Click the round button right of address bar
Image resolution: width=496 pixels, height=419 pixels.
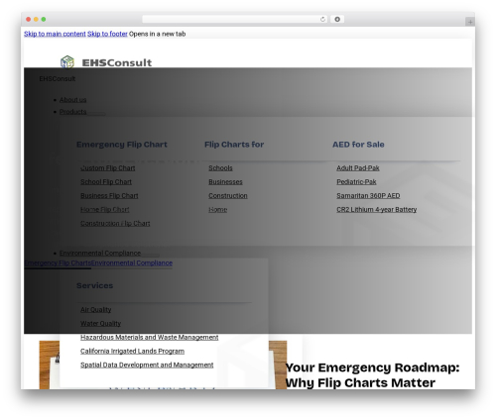(337, 20)
